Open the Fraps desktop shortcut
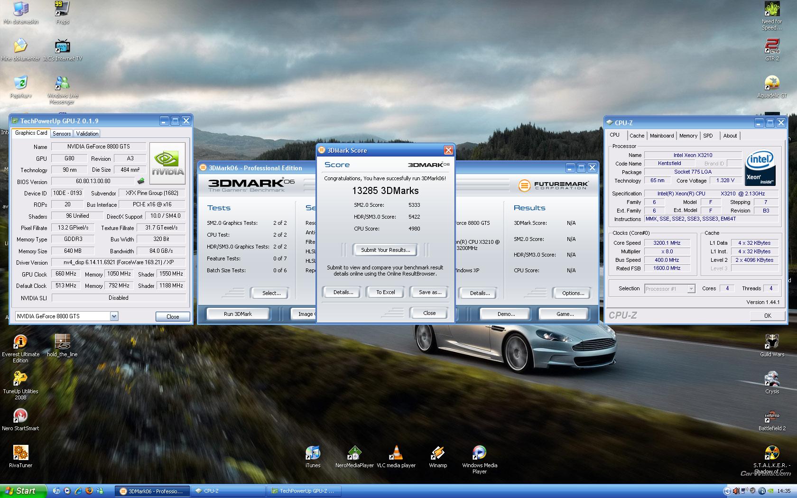This screenshot has height=498, width=797. [62, 13]
